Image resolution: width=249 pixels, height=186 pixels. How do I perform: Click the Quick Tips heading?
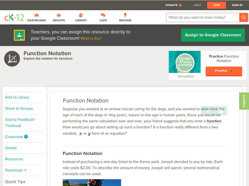tap(15, 182)
